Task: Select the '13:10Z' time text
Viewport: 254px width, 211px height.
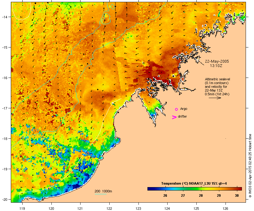Action: pyautogui.click(x=216, y=66)
